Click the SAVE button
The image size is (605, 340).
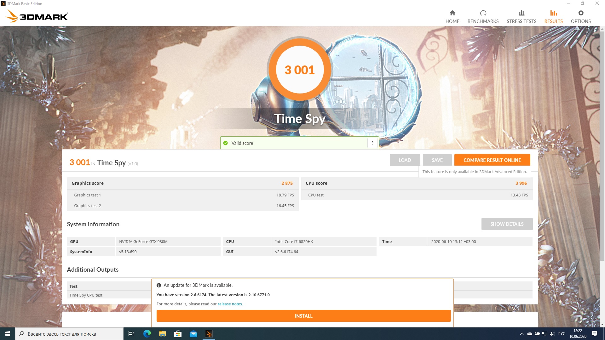[x=437, y=160]
